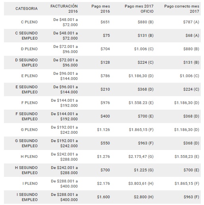Select the $651 payment cell
Image resolution: width=204 pixels, height=205 pixels.
(x=105, y=22)
